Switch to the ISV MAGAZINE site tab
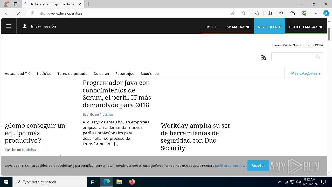The image size is (332, 187). pyautogui.click(x=238, y=27)
